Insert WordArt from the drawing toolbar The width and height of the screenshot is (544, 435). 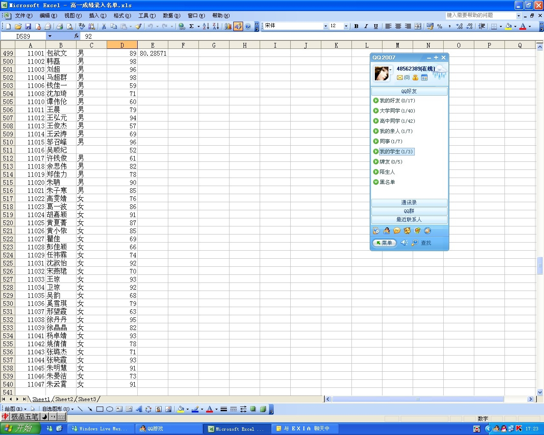pos(139,409)
